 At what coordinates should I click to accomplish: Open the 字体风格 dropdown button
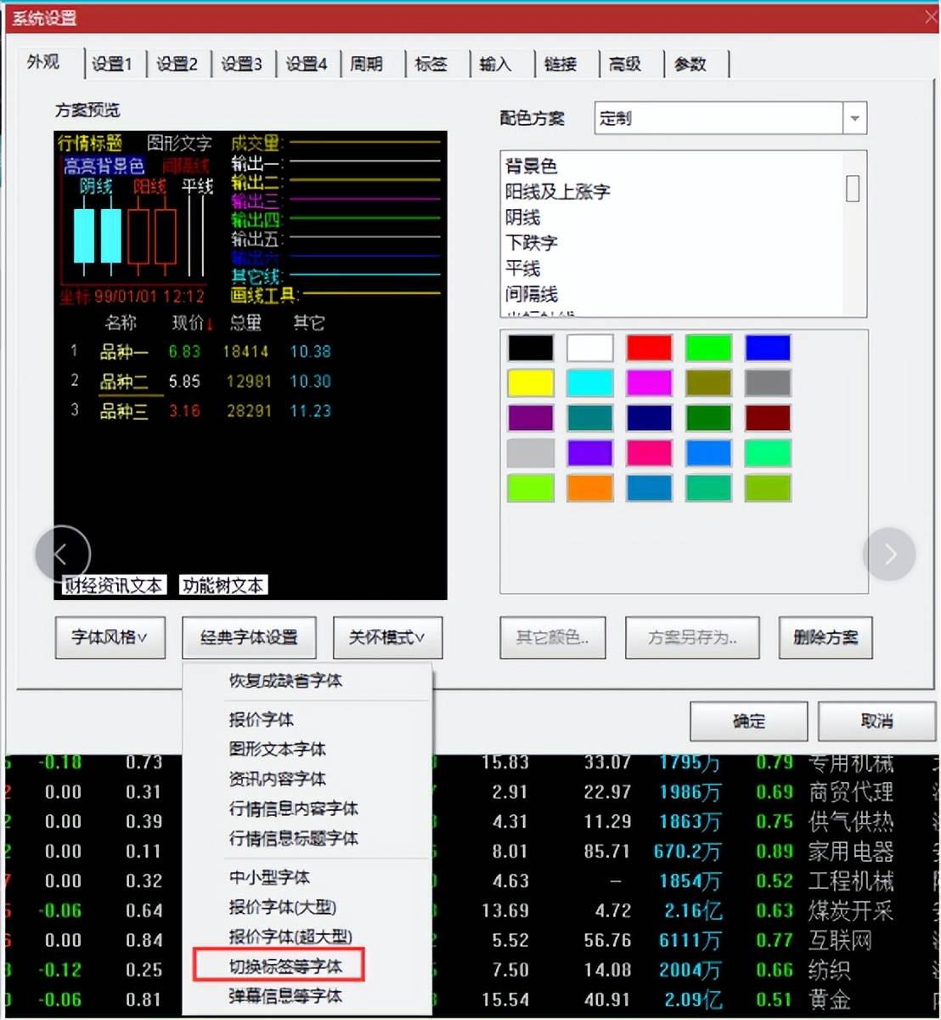tap(110, 637)
